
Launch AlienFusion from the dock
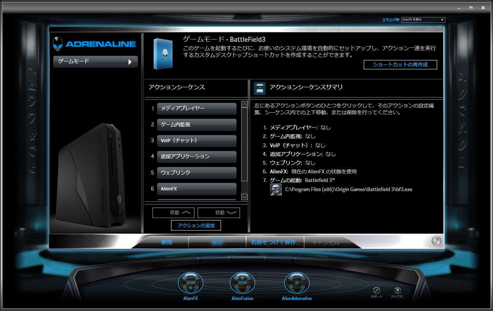242,284
